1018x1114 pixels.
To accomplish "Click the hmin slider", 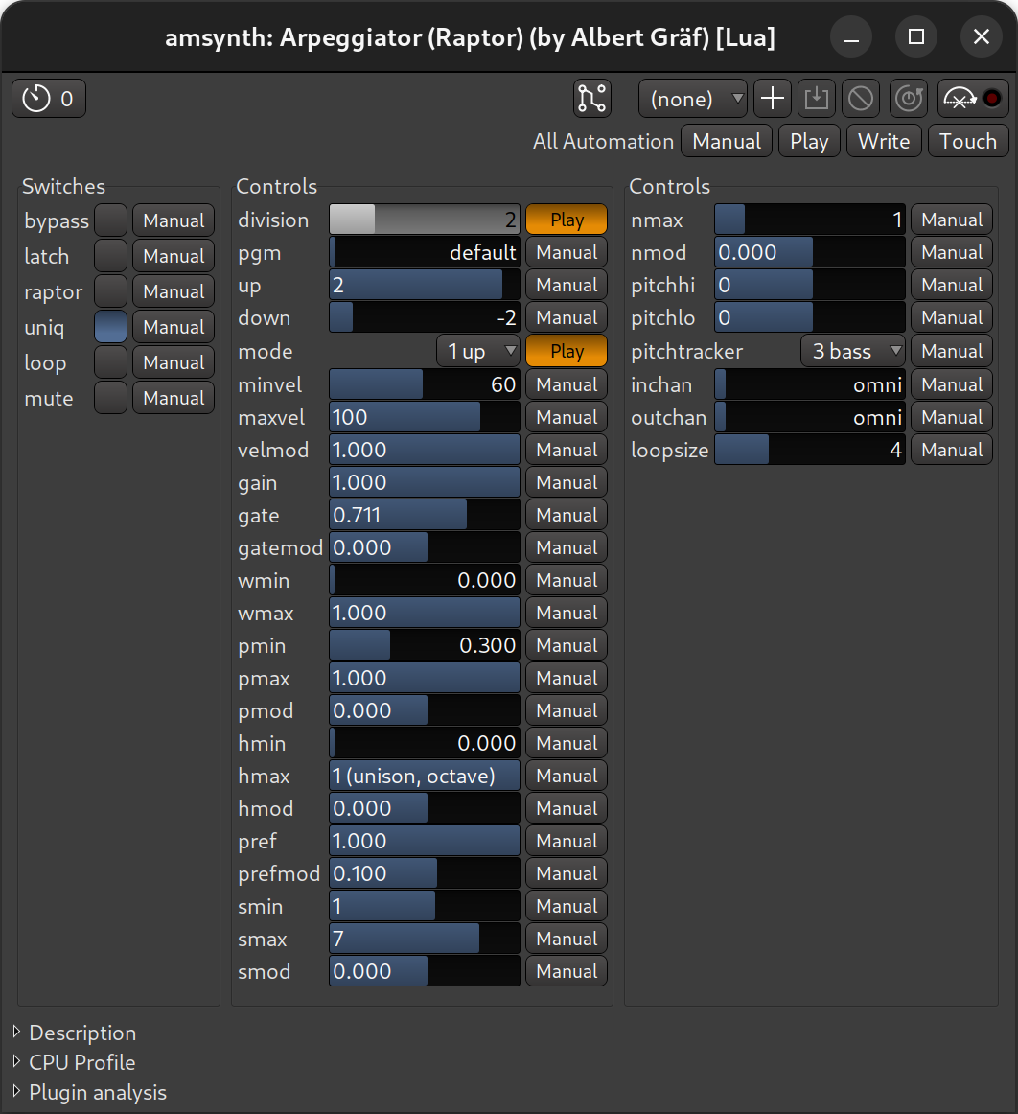I will [425, 743].
